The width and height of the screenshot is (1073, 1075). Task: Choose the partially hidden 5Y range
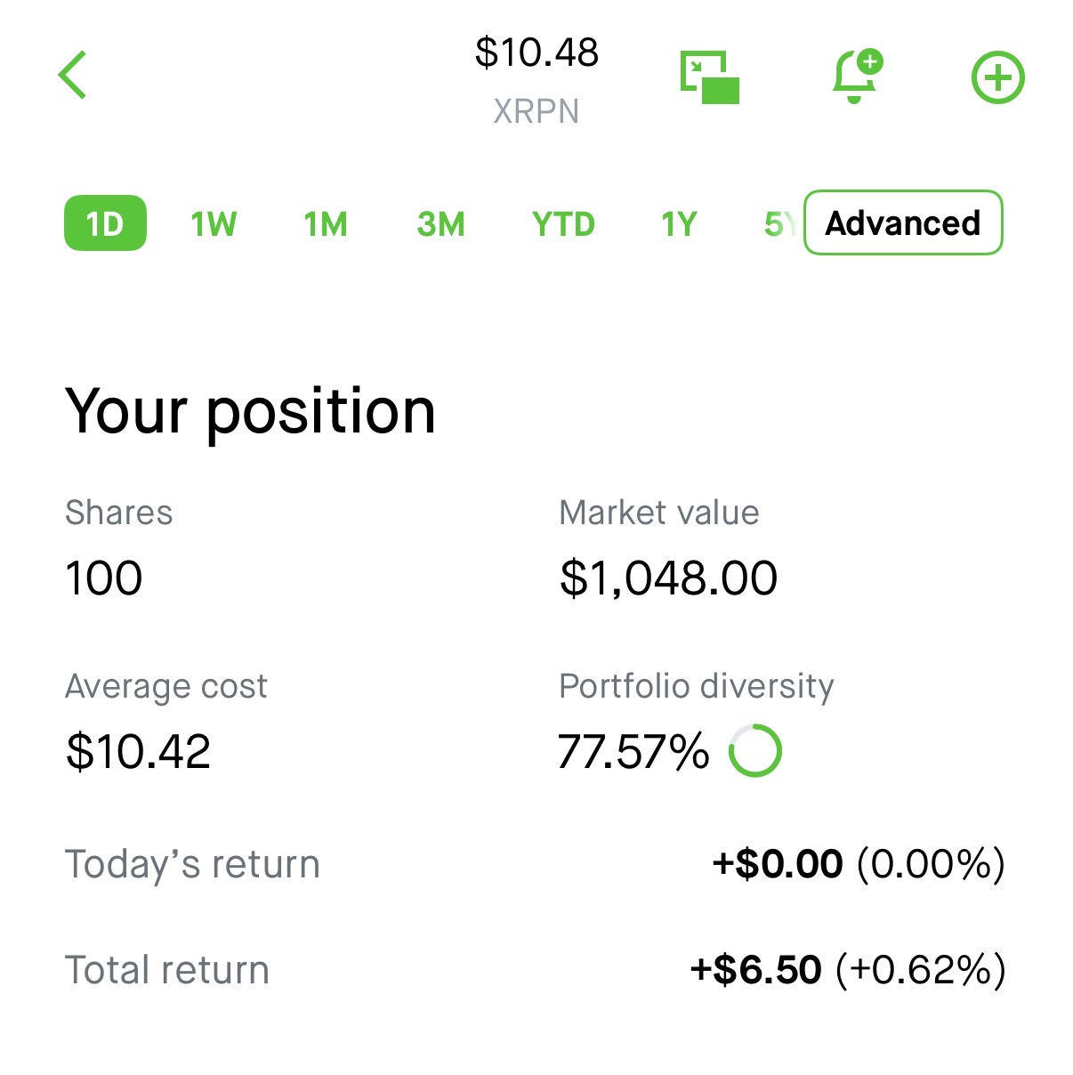780,223
